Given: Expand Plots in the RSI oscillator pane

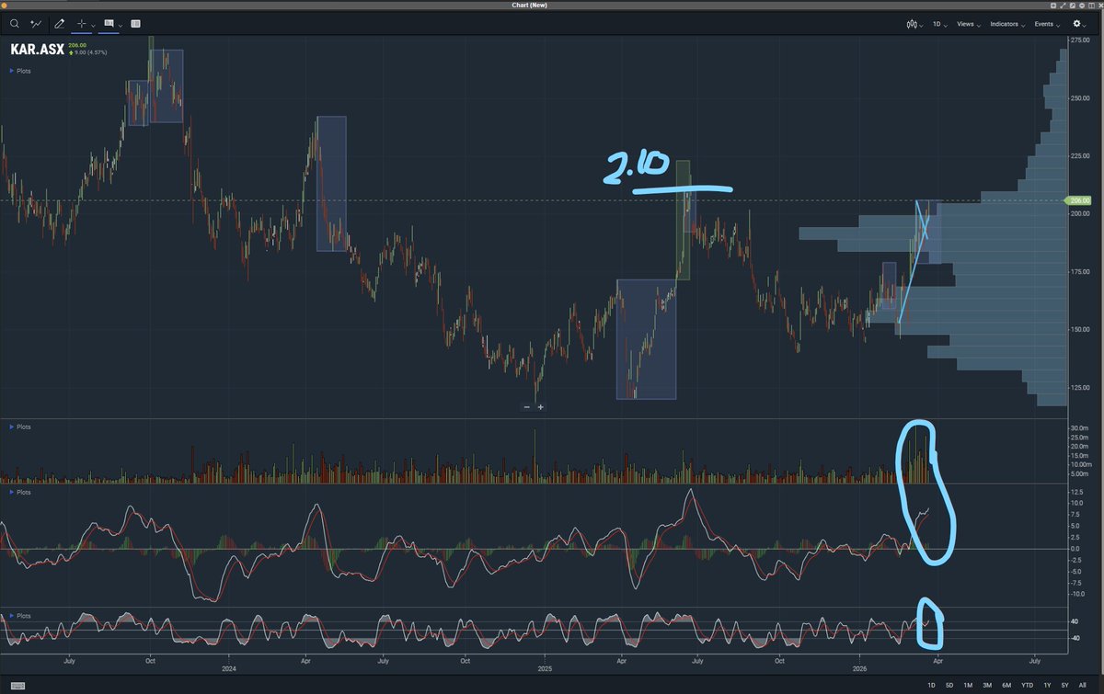Looking at the screenshot, I should pos(19,615).
